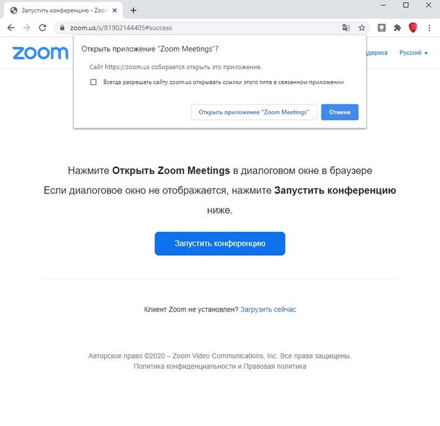Select the Запустить конференцию browser tab
440x426 pixels.
point(60,10)
